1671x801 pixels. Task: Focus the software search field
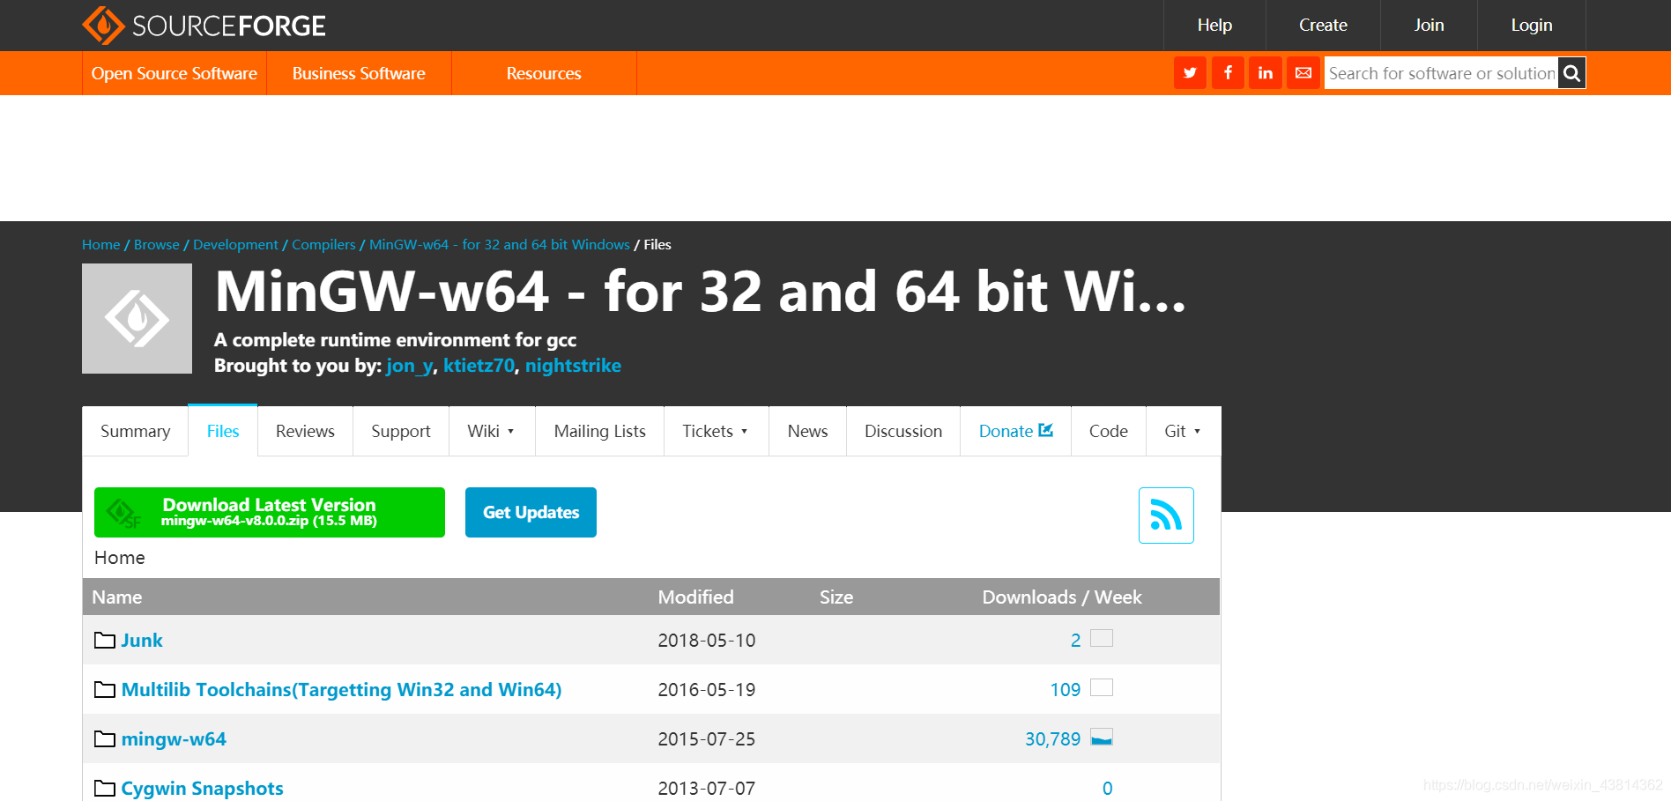pos(1442,73)
